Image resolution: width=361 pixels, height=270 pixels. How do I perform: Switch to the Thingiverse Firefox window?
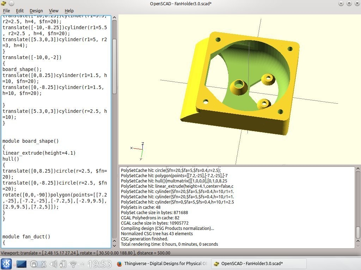(x=161, y=264)
